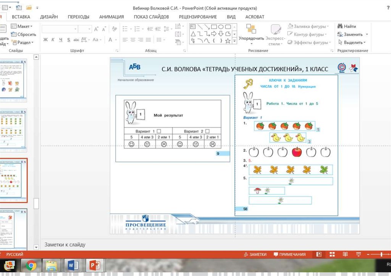Expand the Раздел section dropdown
391x276 pixels.
(23, 43)
